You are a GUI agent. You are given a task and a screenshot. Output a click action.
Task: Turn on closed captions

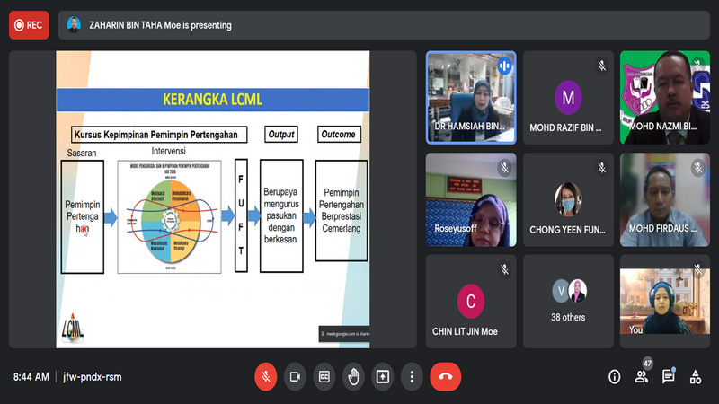click(x=324, y=377)
